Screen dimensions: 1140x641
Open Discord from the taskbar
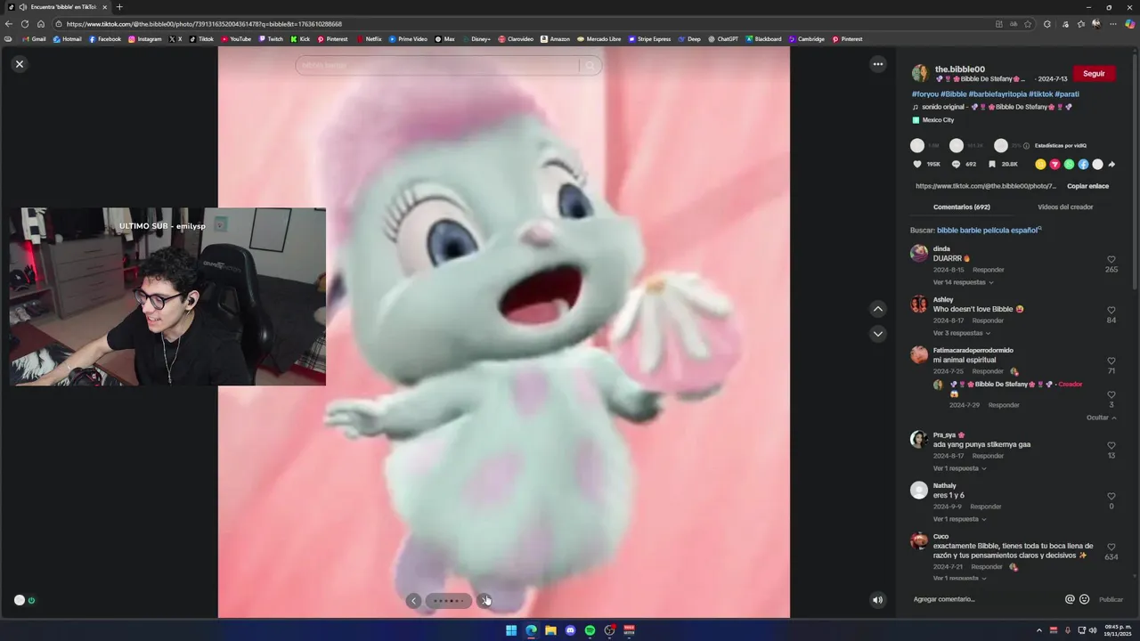[570, 630]
